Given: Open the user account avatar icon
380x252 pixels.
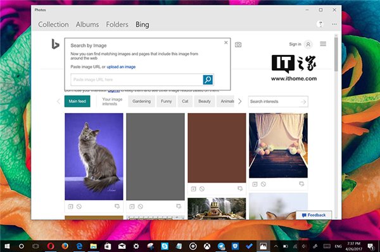Looking at the screenshot, I should [308, 44].
